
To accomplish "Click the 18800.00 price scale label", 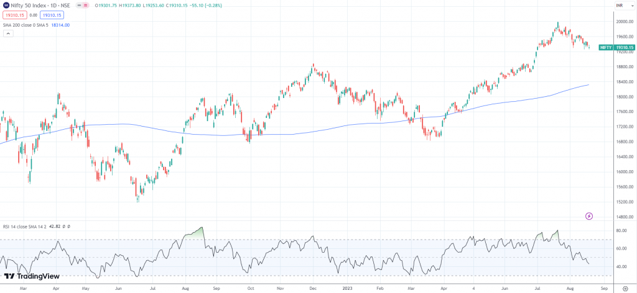I will (x=625, y=67).
